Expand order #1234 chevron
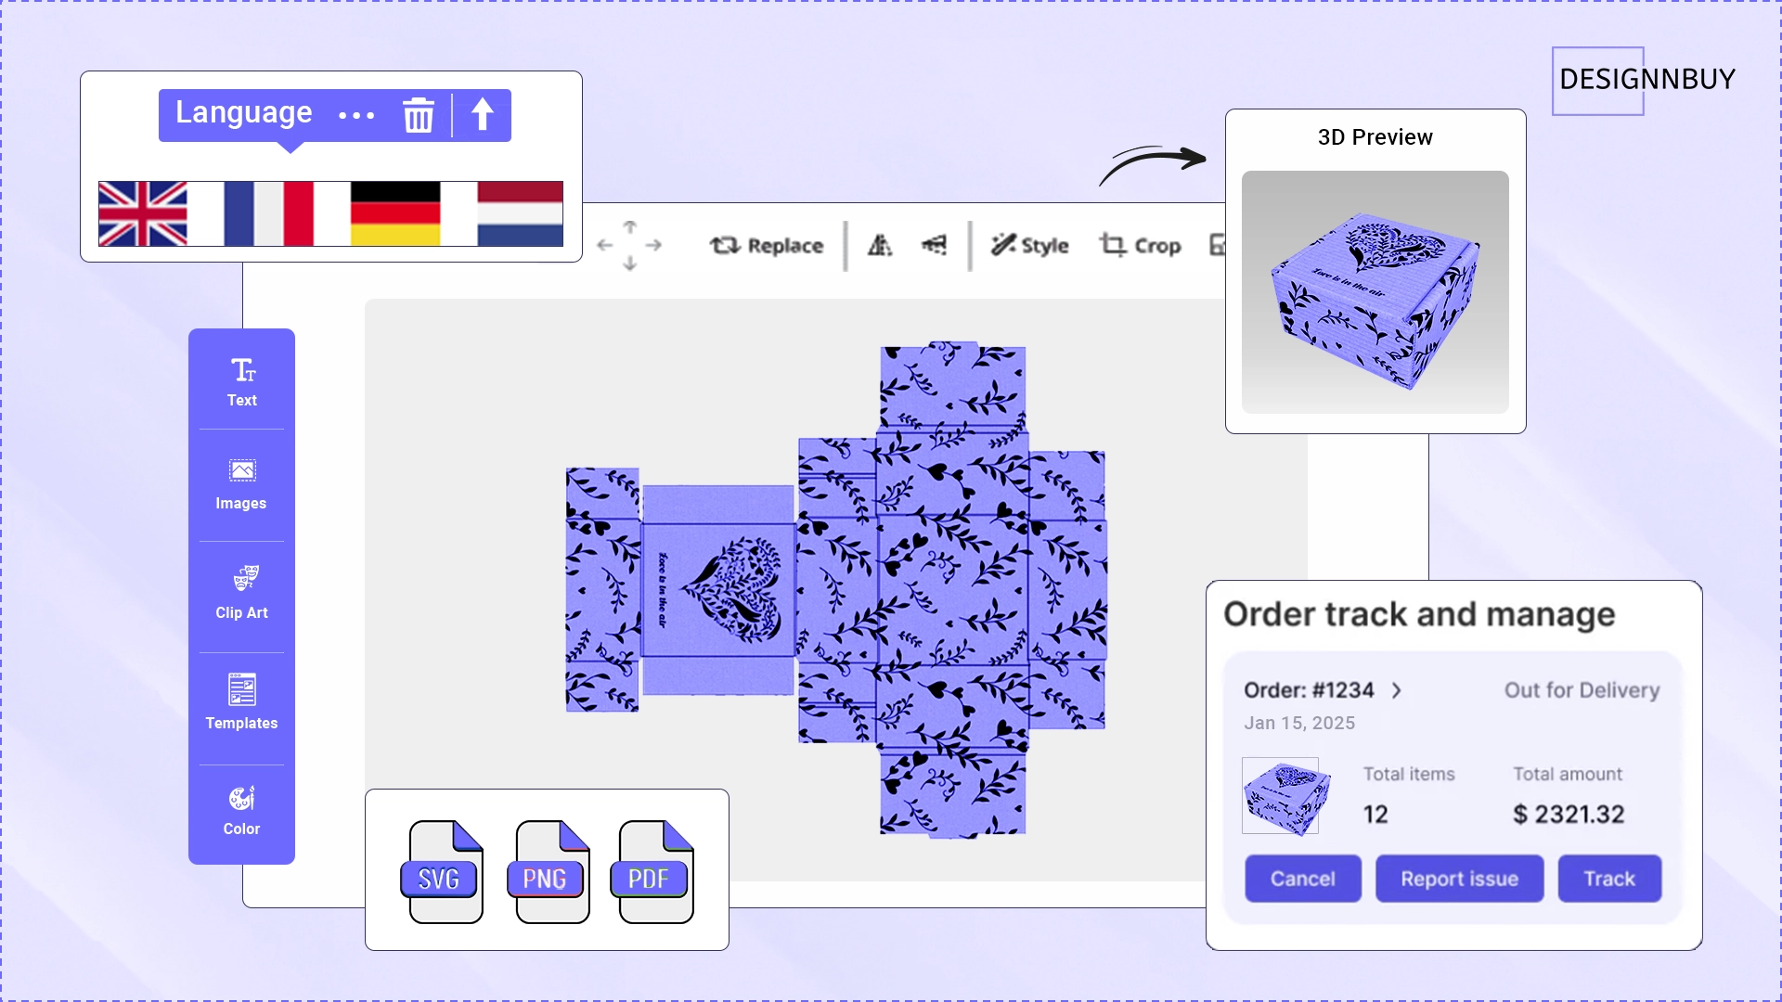The image size is (1782, 1002). (1397, 690)
